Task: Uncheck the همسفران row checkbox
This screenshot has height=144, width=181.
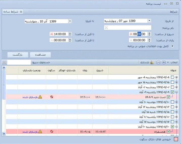Action: click(x=168, y=132)
